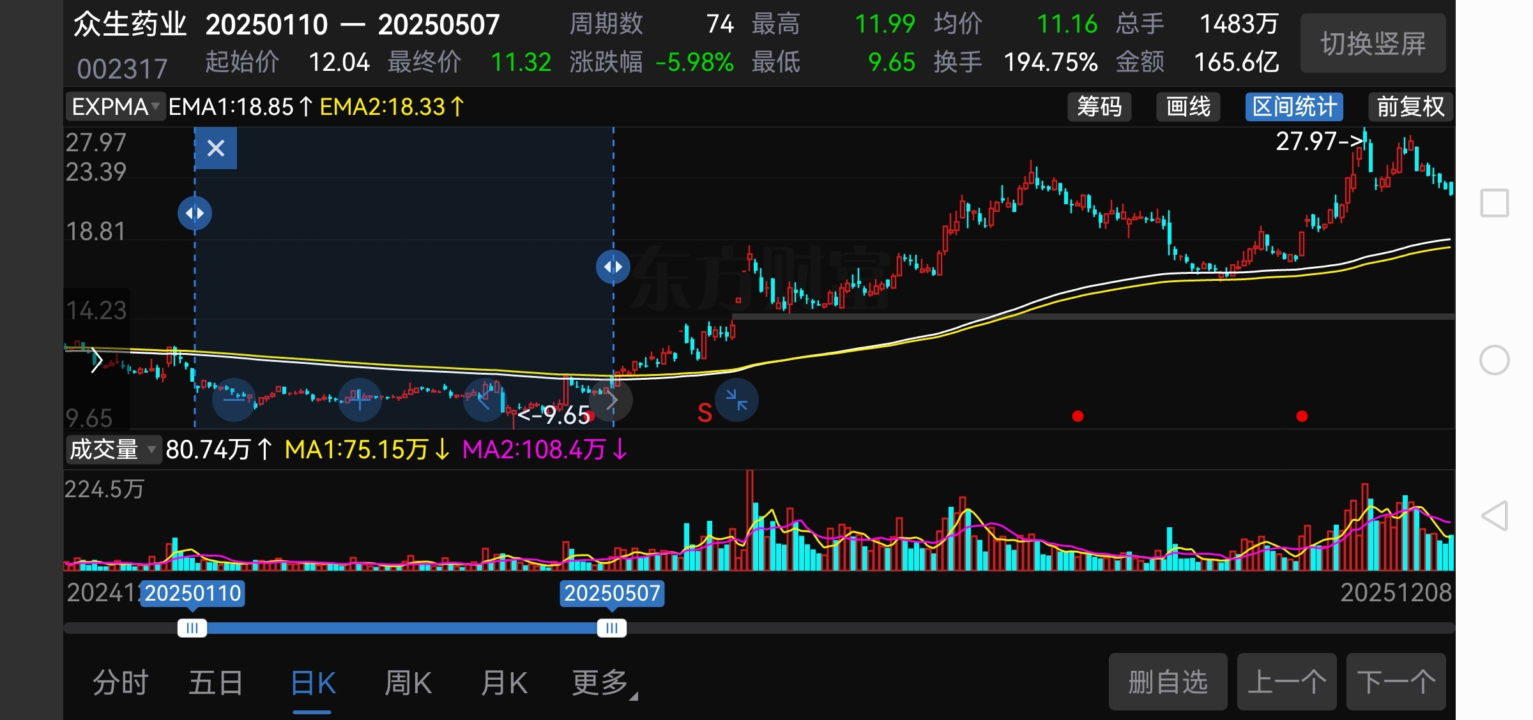Toggle the 区间统计 mode
1533x720 pixels.
[x=1294, y=107]
